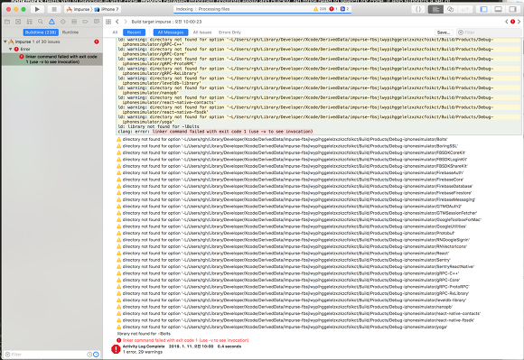Click the yellow warnings count in activity bar
Screen dimensions: 524x360
coord(320,9)
